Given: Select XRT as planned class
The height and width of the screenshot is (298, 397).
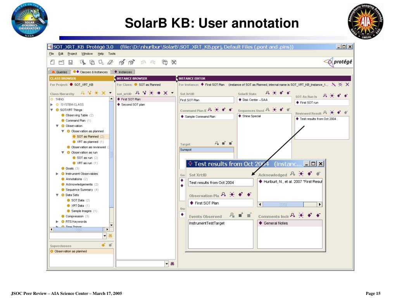Looking at the screenshot, I should 88,142.
